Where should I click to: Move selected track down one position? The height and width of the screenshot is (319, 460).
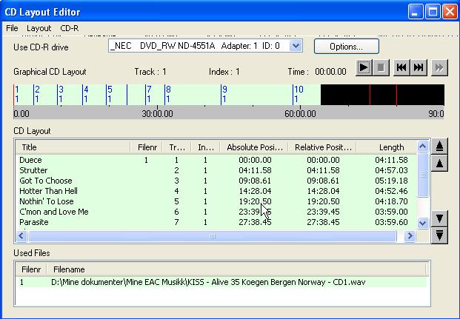pyautogui.click(x=439, y=218)
